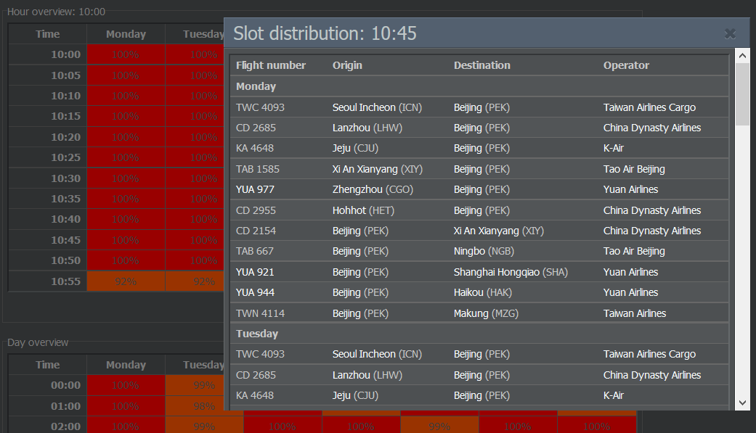
Task: Click Tuesday 98% cell for 01:00
Action: tap(195, 406)
